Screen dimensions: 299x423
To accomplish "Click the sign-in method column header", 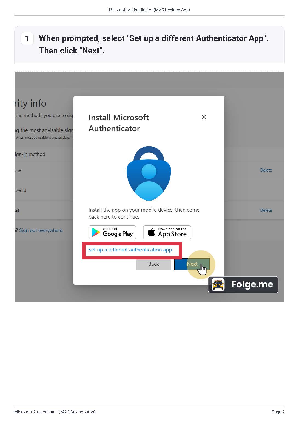I will (x=30, y=154).
